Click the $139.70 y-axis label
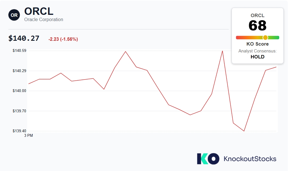This screenshot has height=171, width=289. pos(19,111)
